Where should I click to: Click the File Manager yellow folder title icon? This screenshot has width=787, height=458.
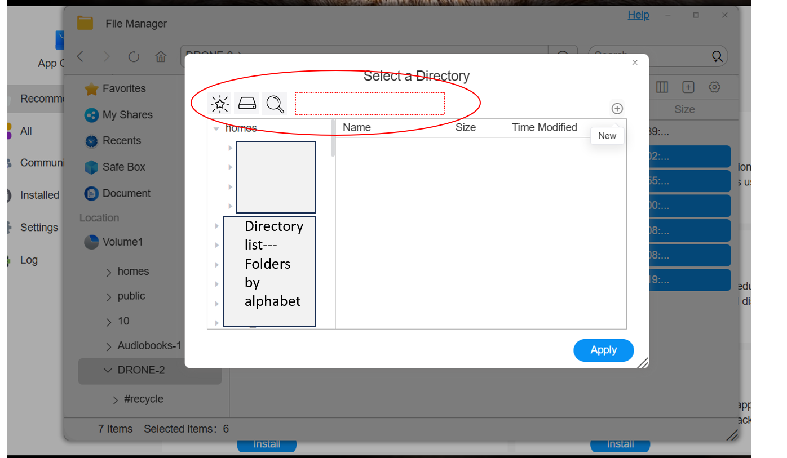point(85,23)
